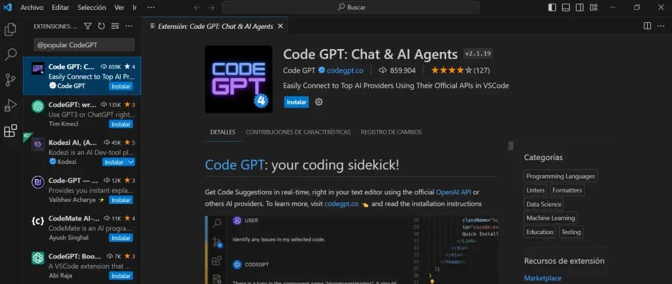Click the large Code GPT logo image
The width and height of the screenshot is (672, 284).
click(239, 79)
